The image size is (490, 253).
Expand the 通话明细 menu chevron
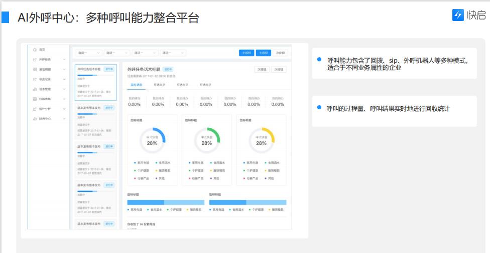tap(64, 70)
